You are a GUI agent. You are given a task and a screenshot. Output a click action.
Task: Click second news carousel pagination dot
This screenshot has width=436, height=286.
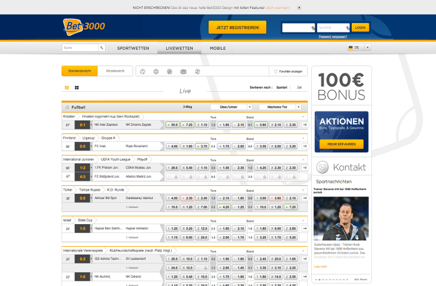[x=320, y=279]
